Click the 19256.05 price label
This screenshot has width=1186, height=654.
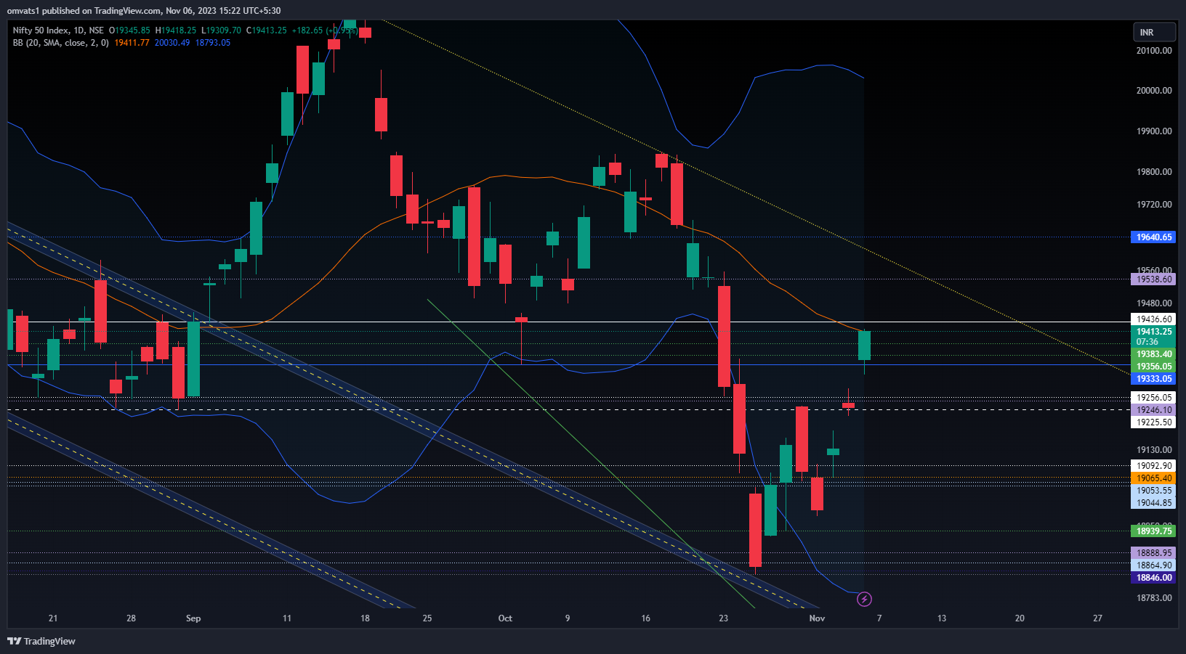1153,398
